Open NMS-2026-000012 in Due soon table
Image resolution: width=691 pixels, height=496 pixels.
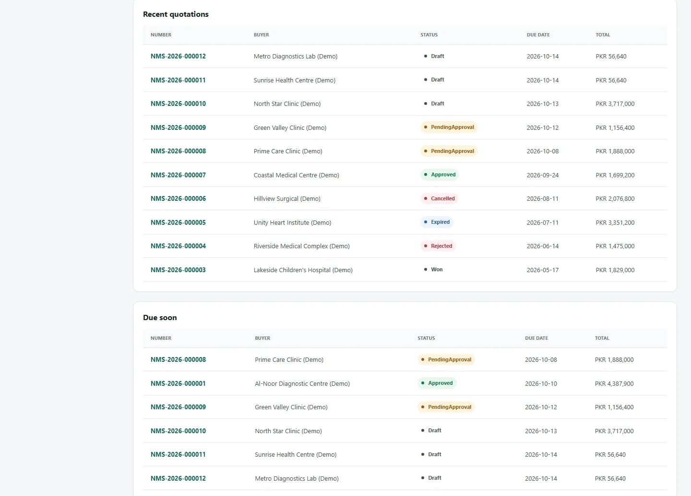pos(178,478)
